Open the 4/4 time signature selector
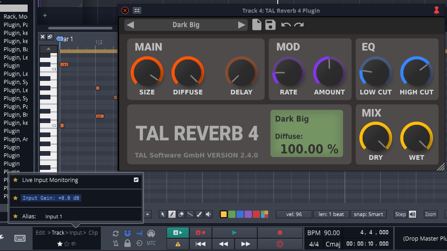 pyautogui.click(x=314, y=244)
